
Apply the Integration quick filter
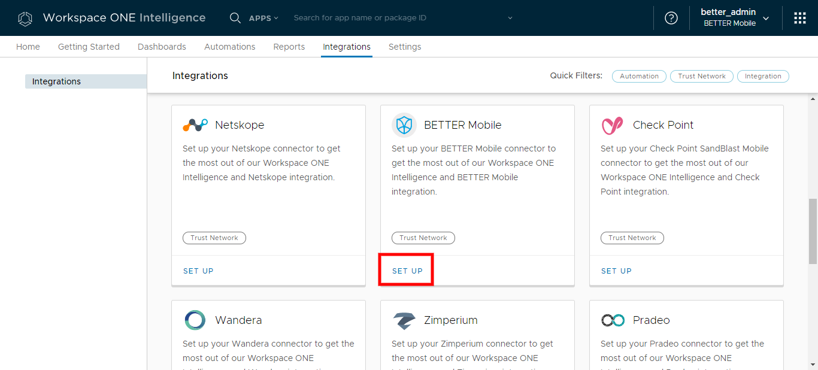coord(763,76)
